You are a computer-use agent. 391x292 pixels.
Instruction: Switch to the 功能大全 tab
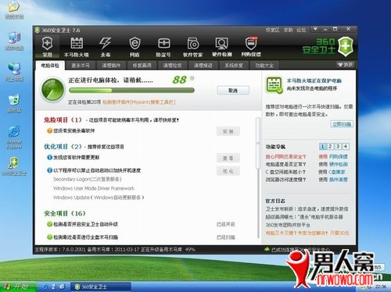(264, 66)
